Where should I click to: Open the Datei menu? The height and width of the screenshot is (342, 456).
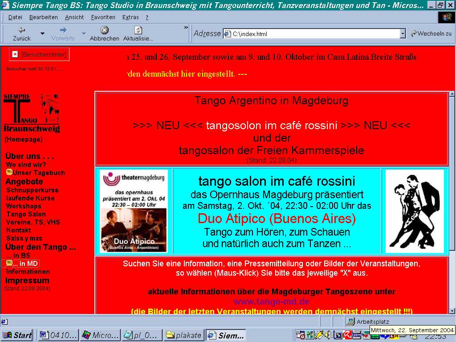click(x=15, y=17)
